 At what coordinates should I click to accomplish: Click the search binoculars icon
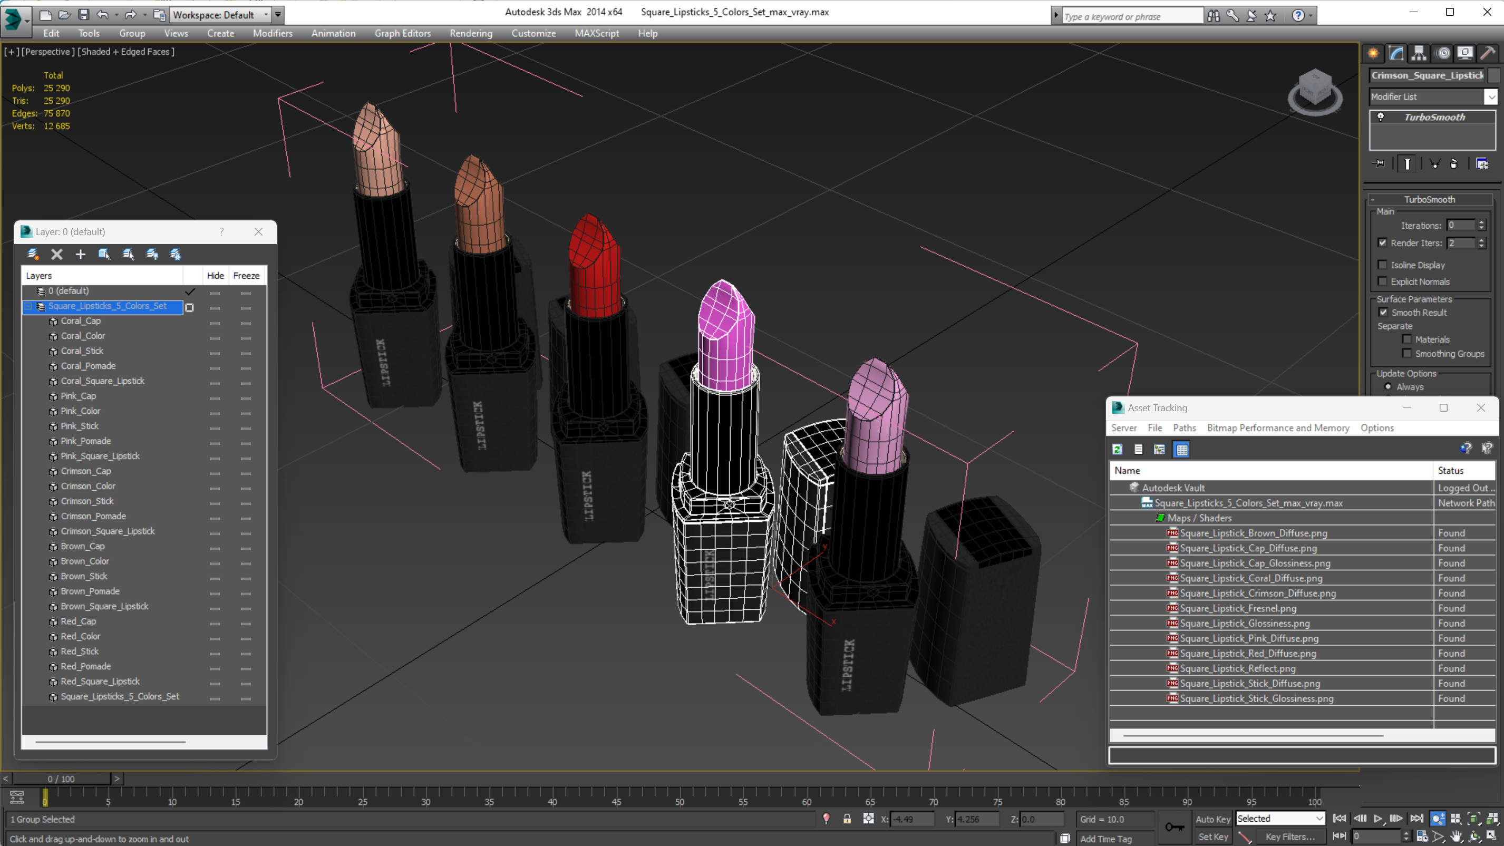[x=1213, y=16]
